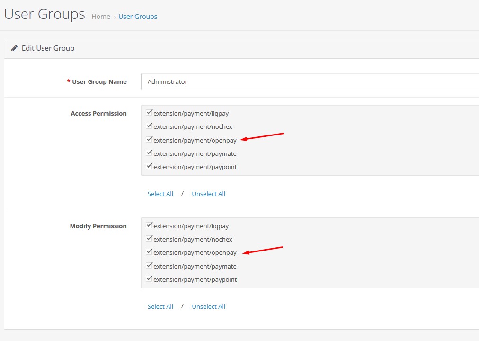This screenshot has width=479, height=341.
Task: Toggle nochex checkbox in Modify Permission
Action: point(149,239)
